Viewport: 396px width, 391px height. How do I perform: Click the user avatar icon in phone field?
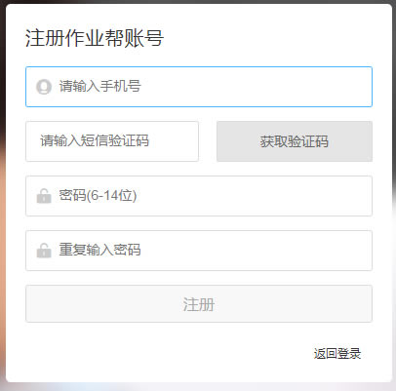pos(44,87)
